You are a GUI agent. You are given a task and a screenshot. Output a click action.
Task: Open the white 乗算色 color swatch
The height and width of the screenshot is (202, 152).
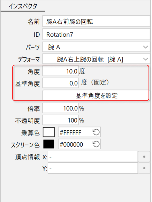pyautogui.click(x=49, y=132)
